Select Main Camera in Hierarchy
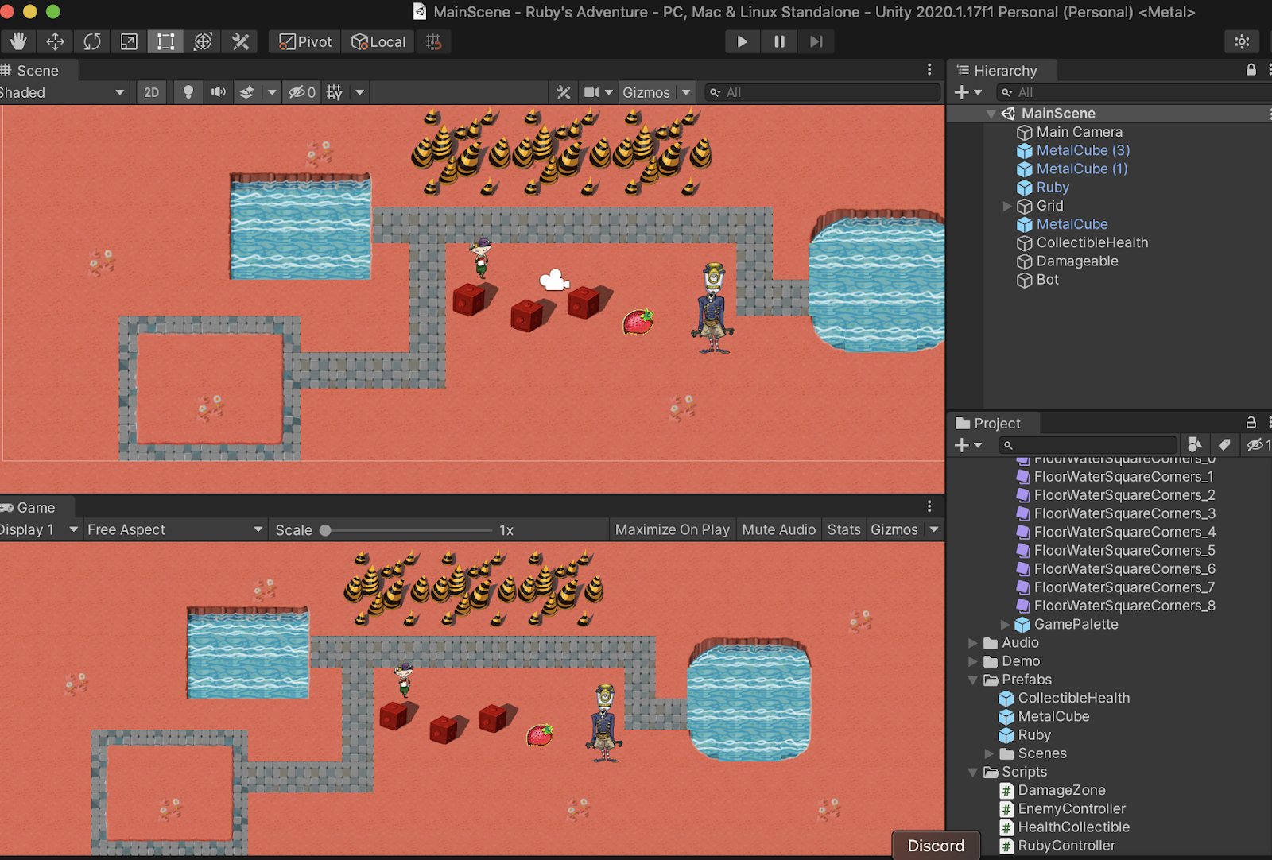The image size is (1272, 860). pyautogui.click(x=1079, y=132)
